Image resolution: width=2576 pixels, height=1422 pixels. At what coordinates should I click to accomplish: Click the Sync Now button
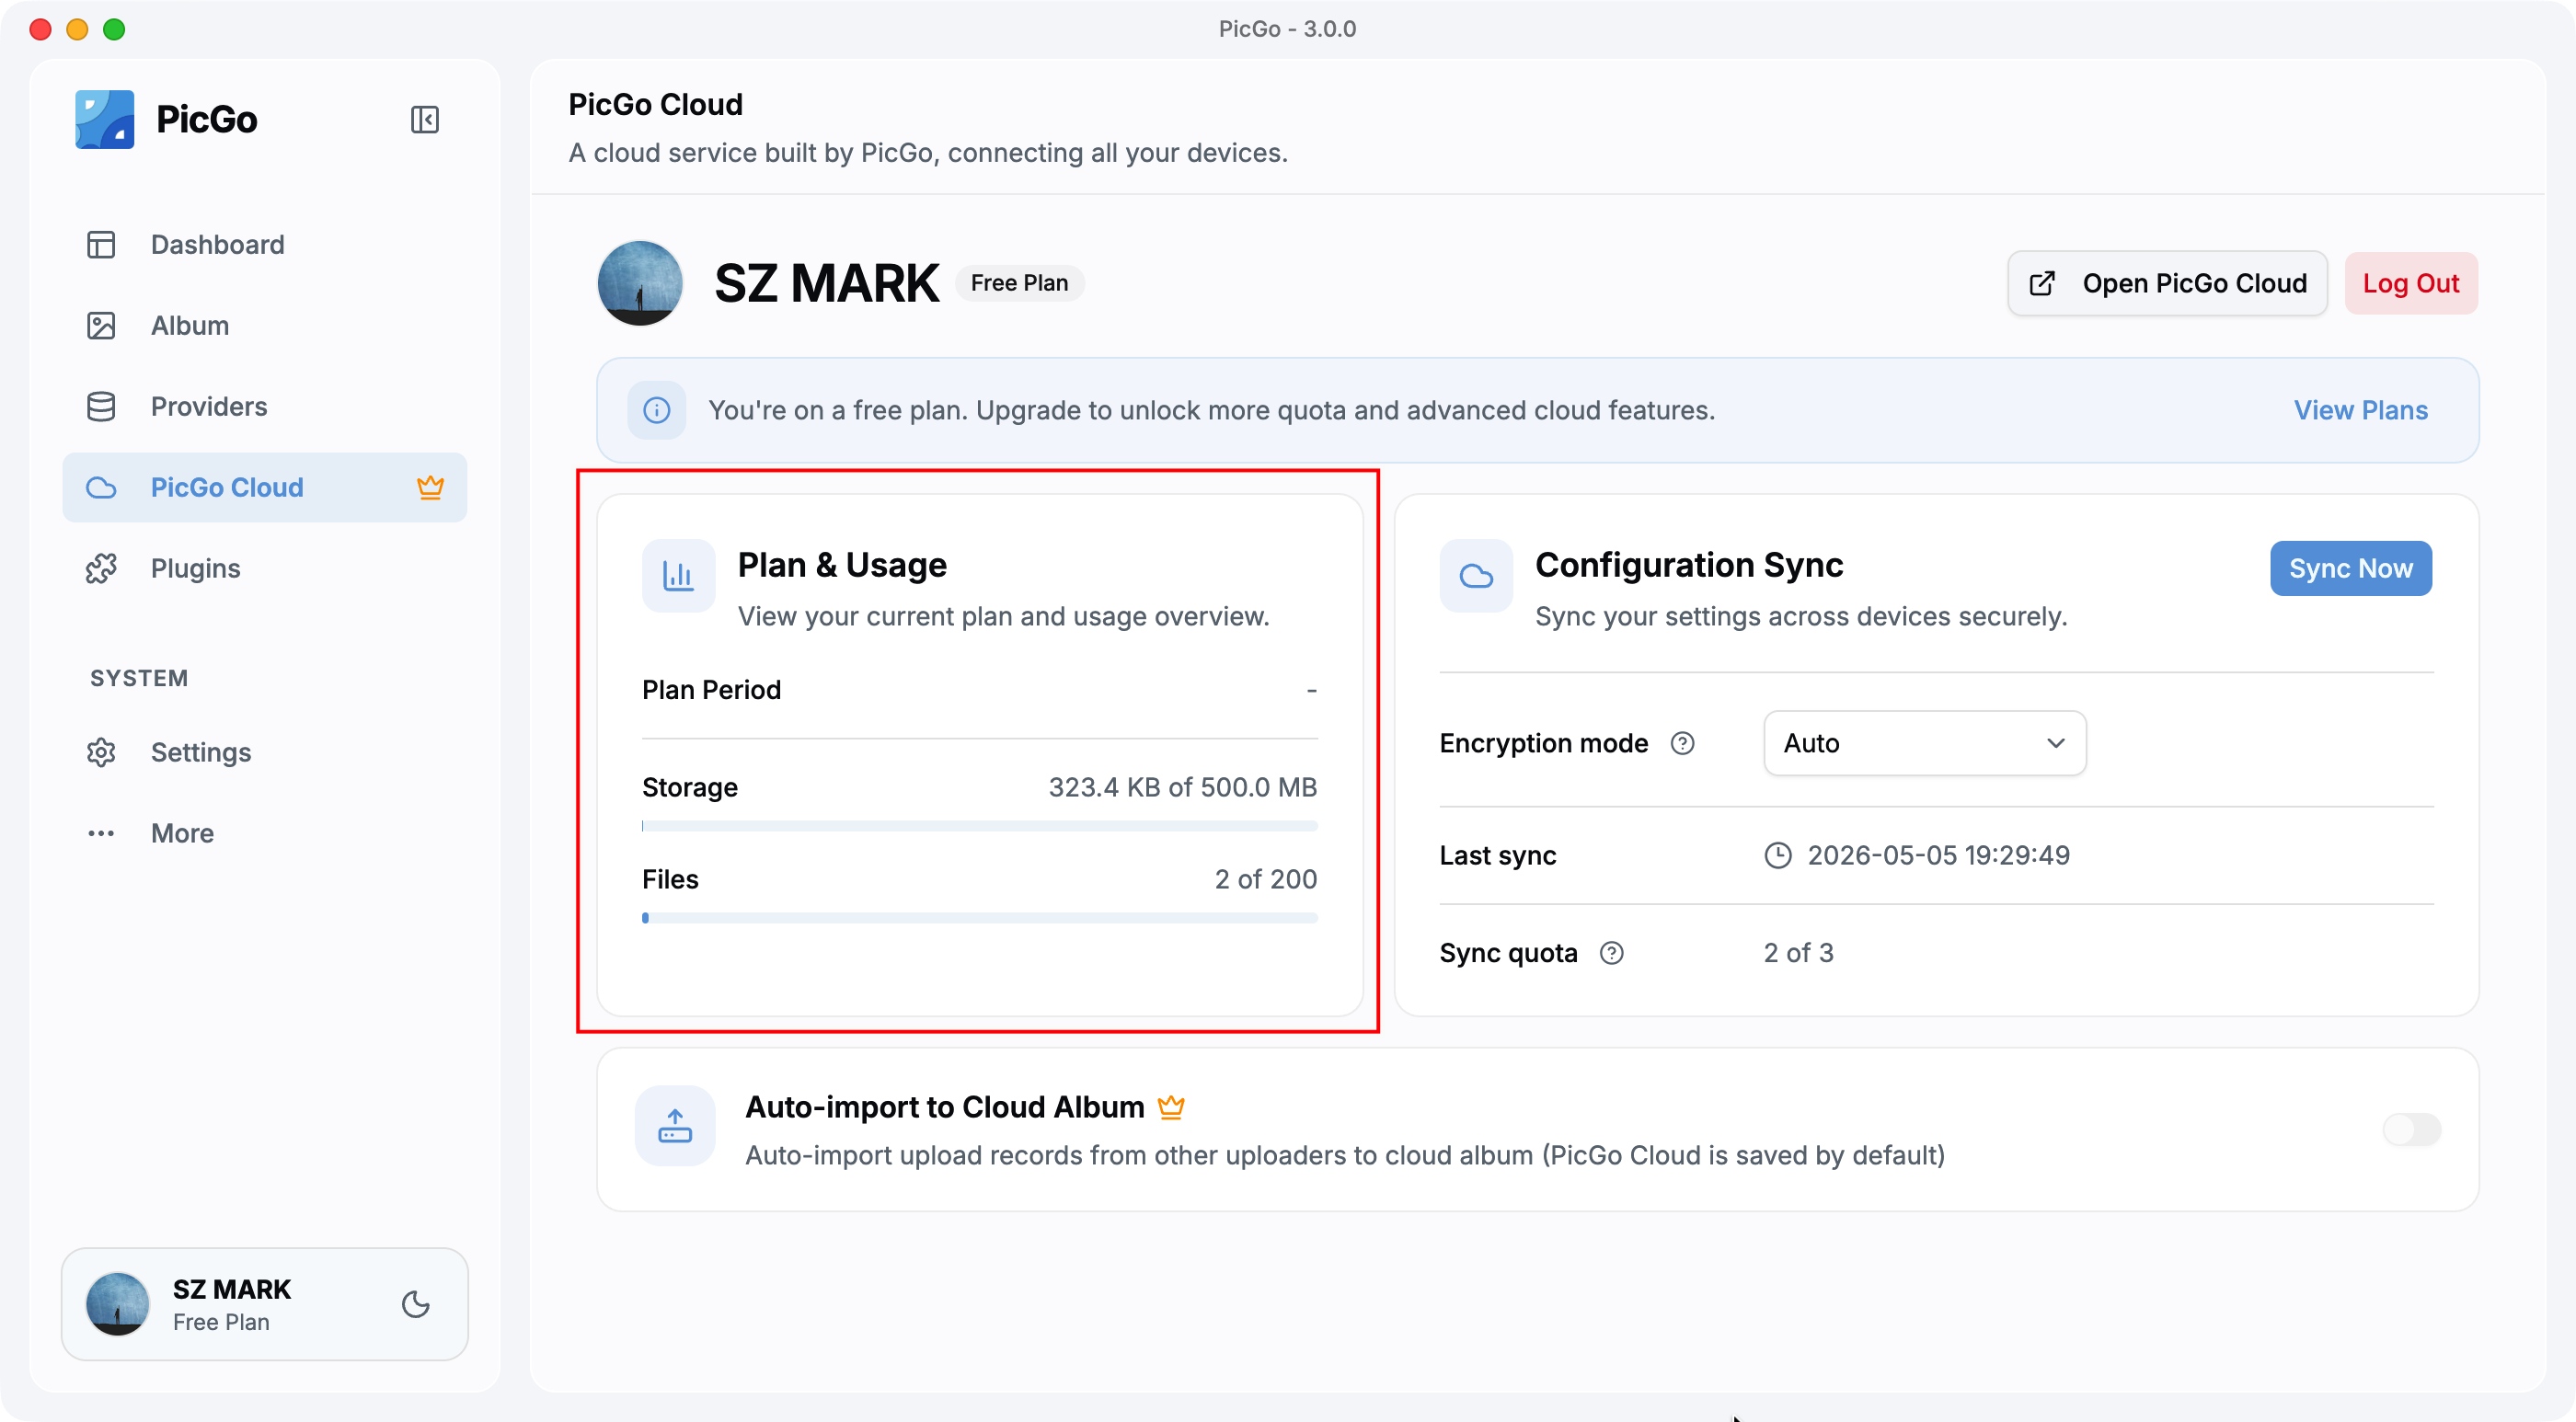point(2351,568)
